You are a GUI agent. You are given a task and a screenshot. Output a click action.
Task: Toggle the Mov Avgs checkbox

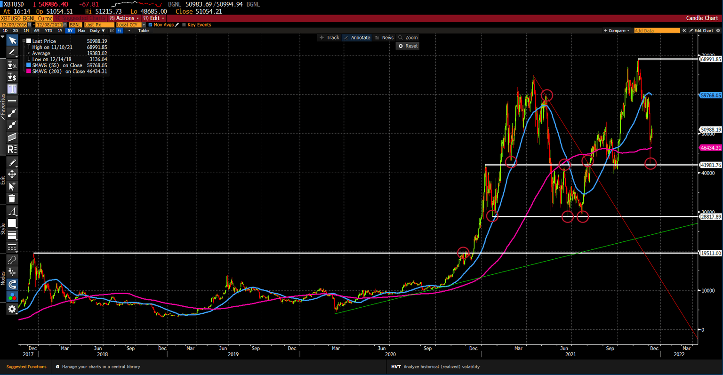(x=150, y=25)
